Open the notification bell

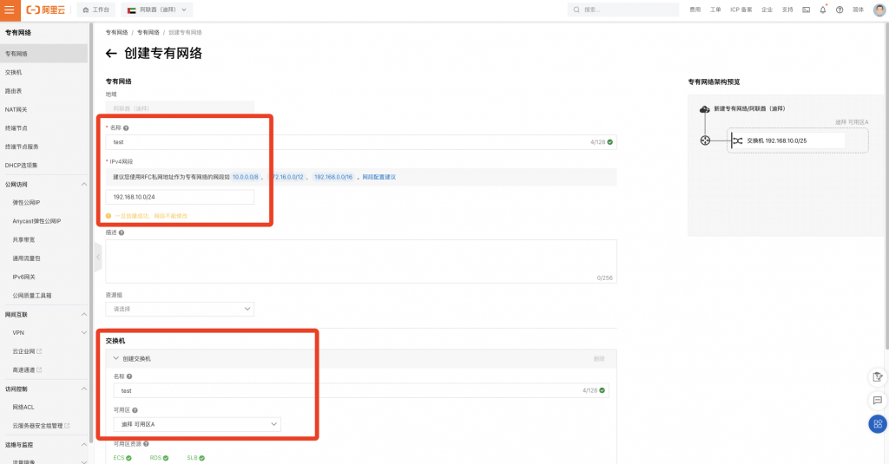point(823,10)
